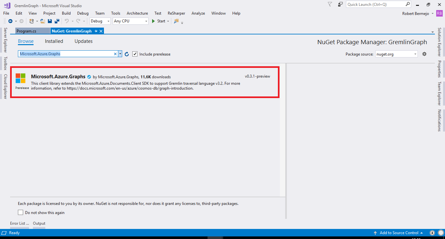Viewport: 445px width, 239px height.
Task: Open NuGet package source settings gear
Action: (x=424, y=54)
